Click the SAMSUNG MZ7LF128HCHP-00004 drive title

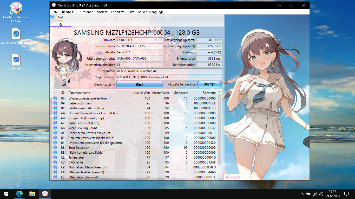[137, 32]
